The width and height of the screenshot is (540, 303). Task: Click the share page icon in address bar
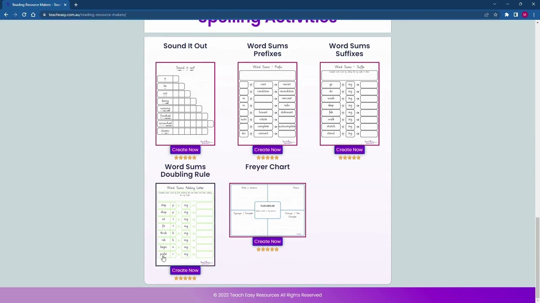click(486, 15)
